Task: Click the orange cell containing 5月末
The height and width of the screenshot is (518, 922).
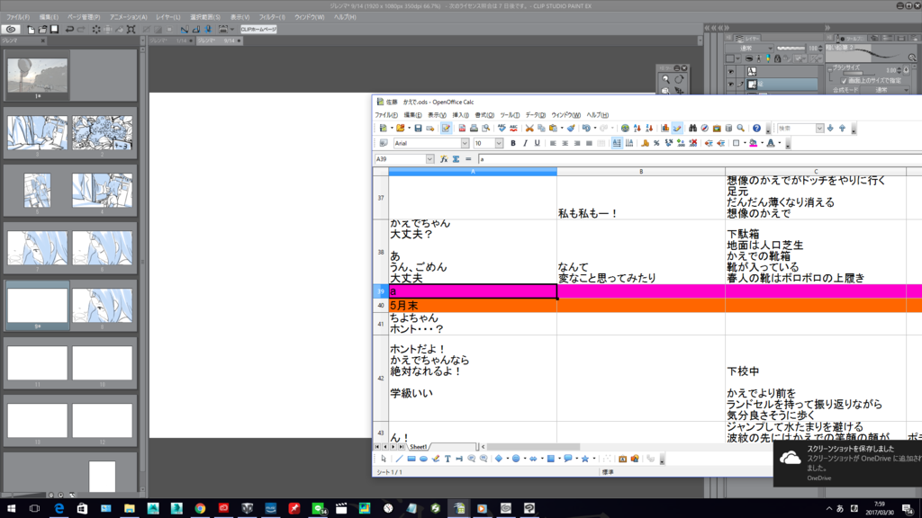Action: 473,306
